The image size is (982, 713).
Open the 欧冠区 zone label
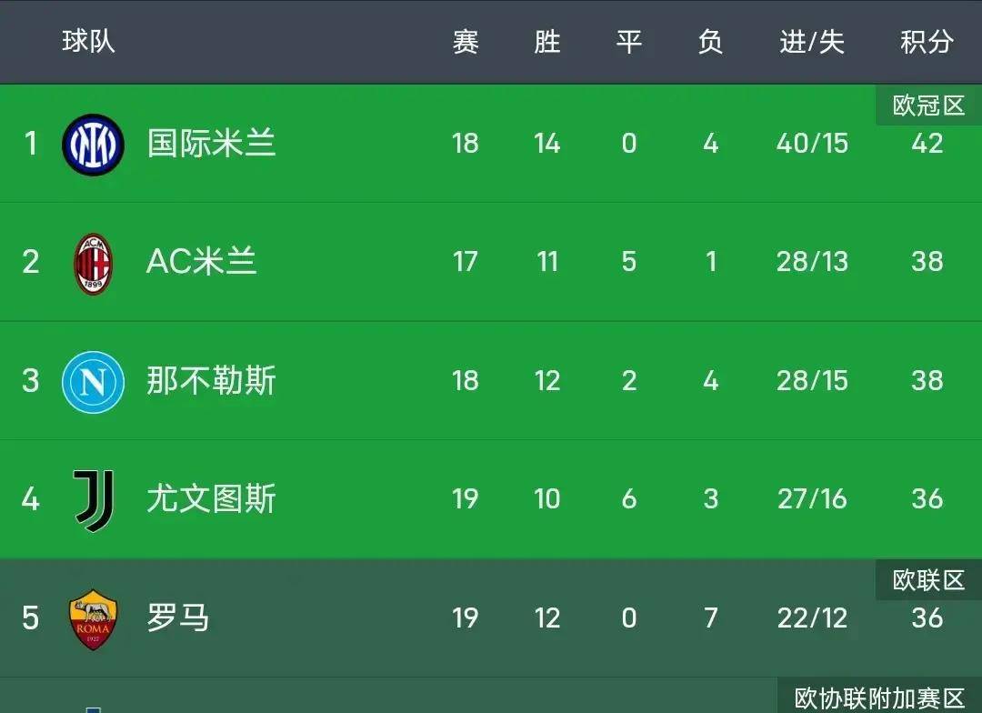(927, 105)
